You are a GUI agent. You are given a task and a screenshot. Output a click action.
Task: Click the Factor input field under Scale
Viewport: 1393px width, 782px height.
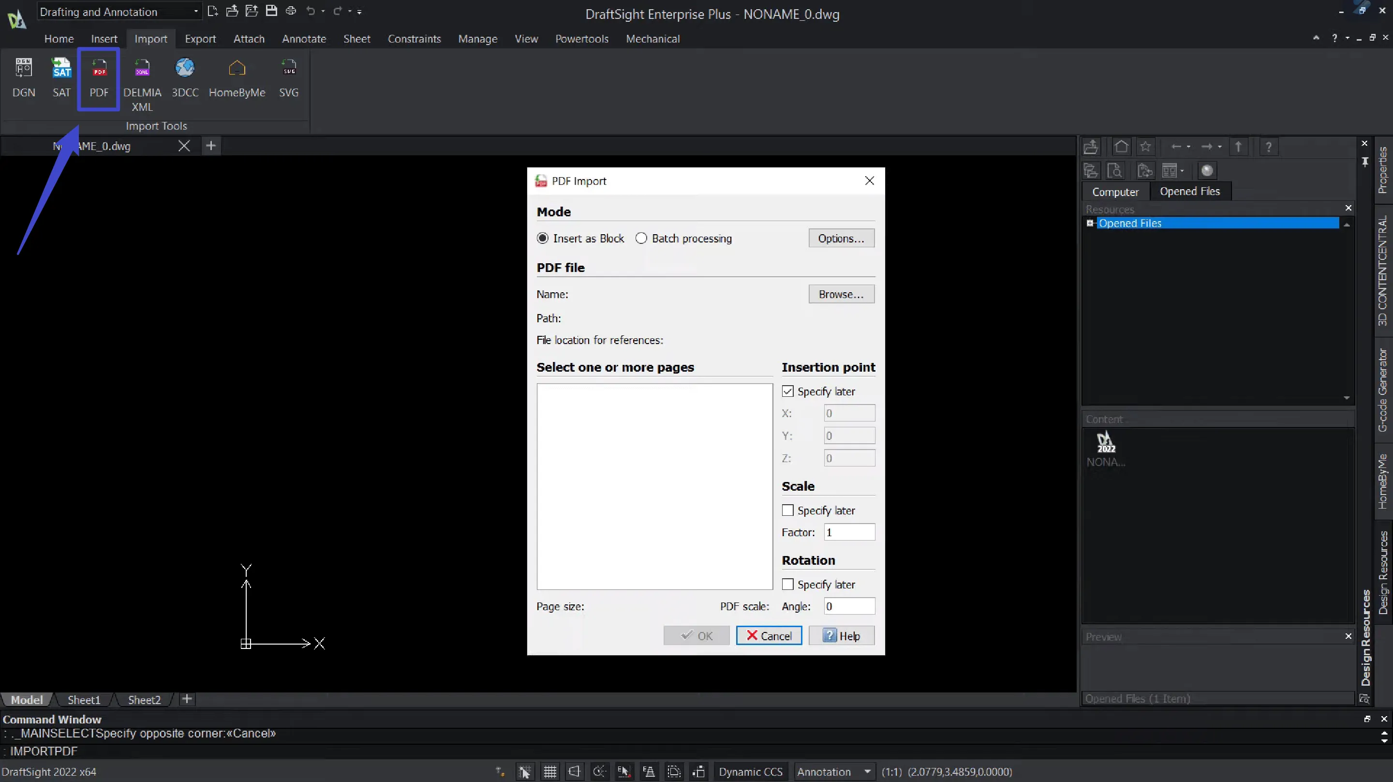(x=848, y=531)
